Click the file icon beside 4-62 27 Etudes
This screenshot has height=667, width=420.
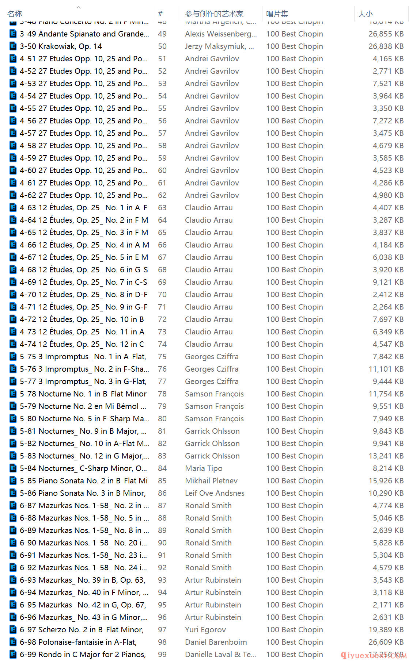(x=13, y=195)
